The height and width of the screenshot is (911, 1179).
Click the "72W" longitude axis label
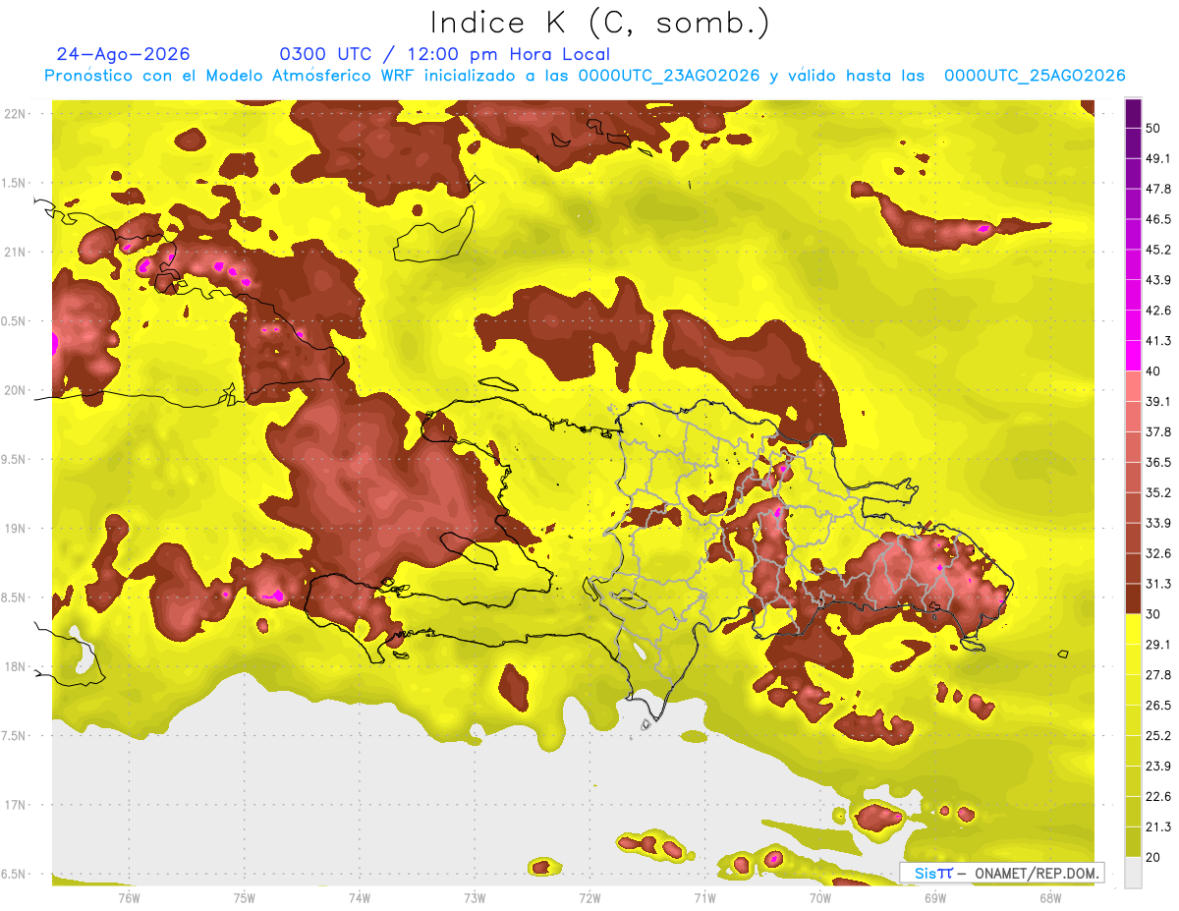click(589, 897)
